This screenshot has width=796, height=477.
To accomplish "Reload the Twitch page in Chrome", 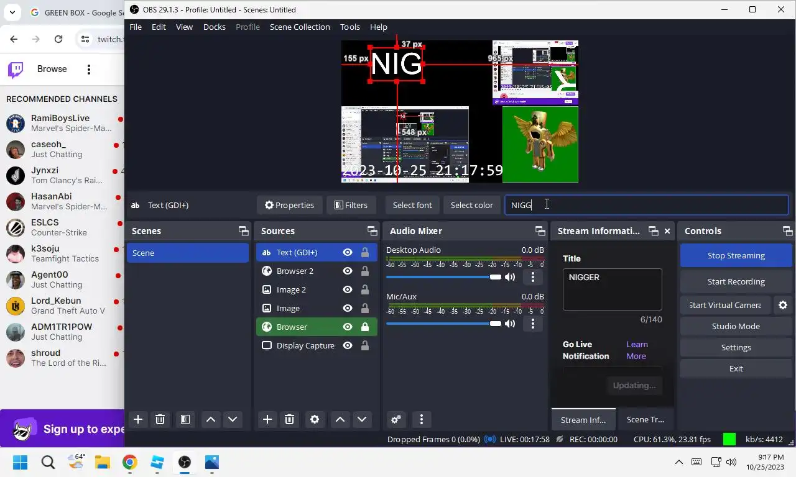I will point(58,39).
